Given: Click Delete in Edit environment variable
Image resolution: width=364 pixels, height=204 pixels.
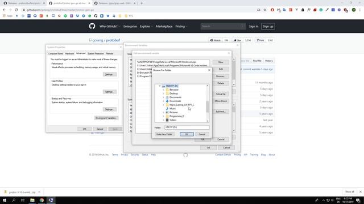Looking at the screenshot, I should 221,83.
